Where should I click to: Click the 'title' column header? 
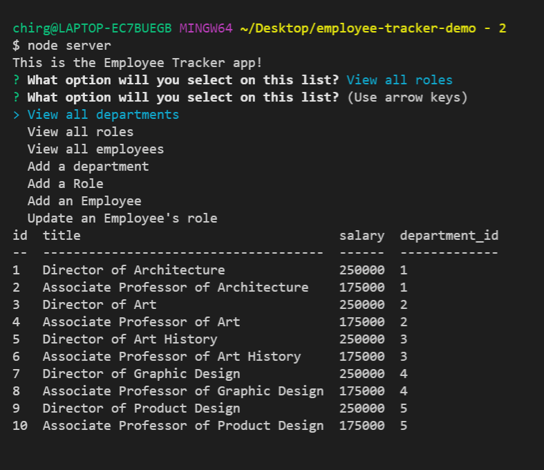62,236
